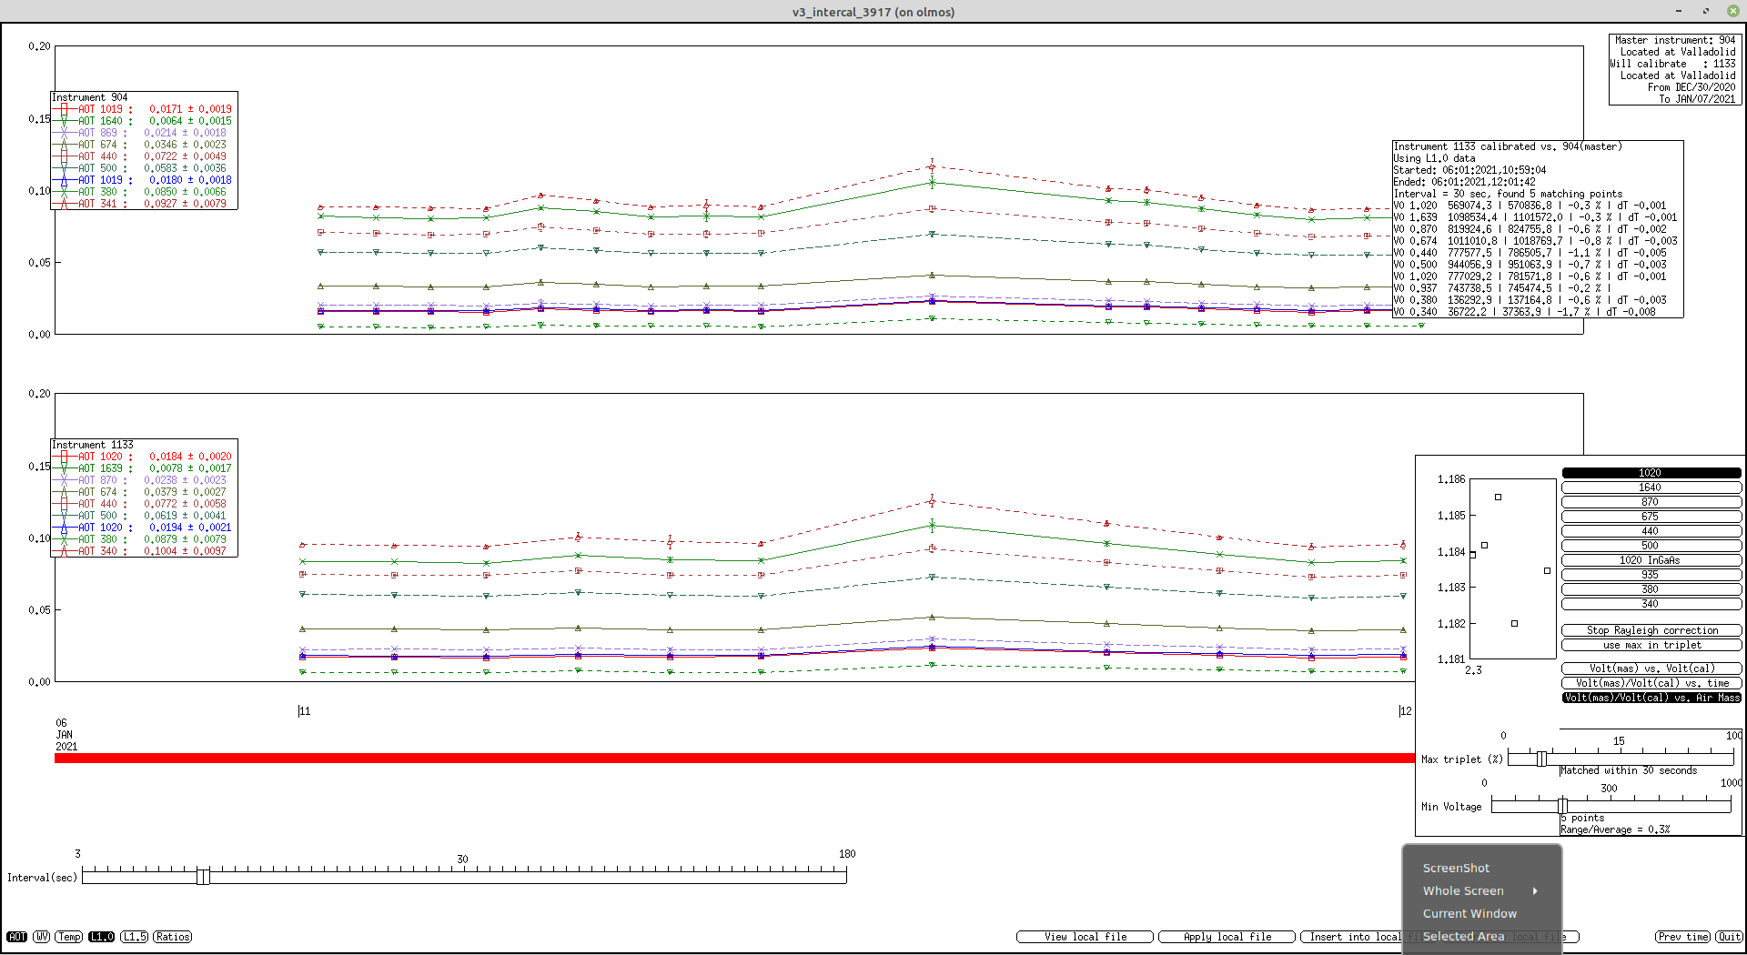Click the Interval(sec) slider handle
Viewport: 1747px width, 955px height.
(x=203, y=876)
